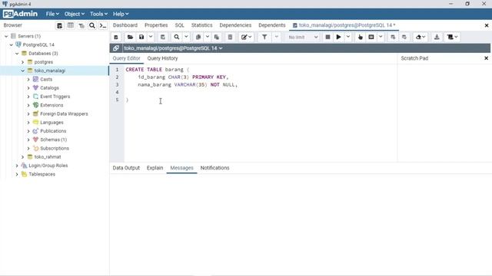Click the View Data table icon
This screenshot has width=492, height=276.
71,25
